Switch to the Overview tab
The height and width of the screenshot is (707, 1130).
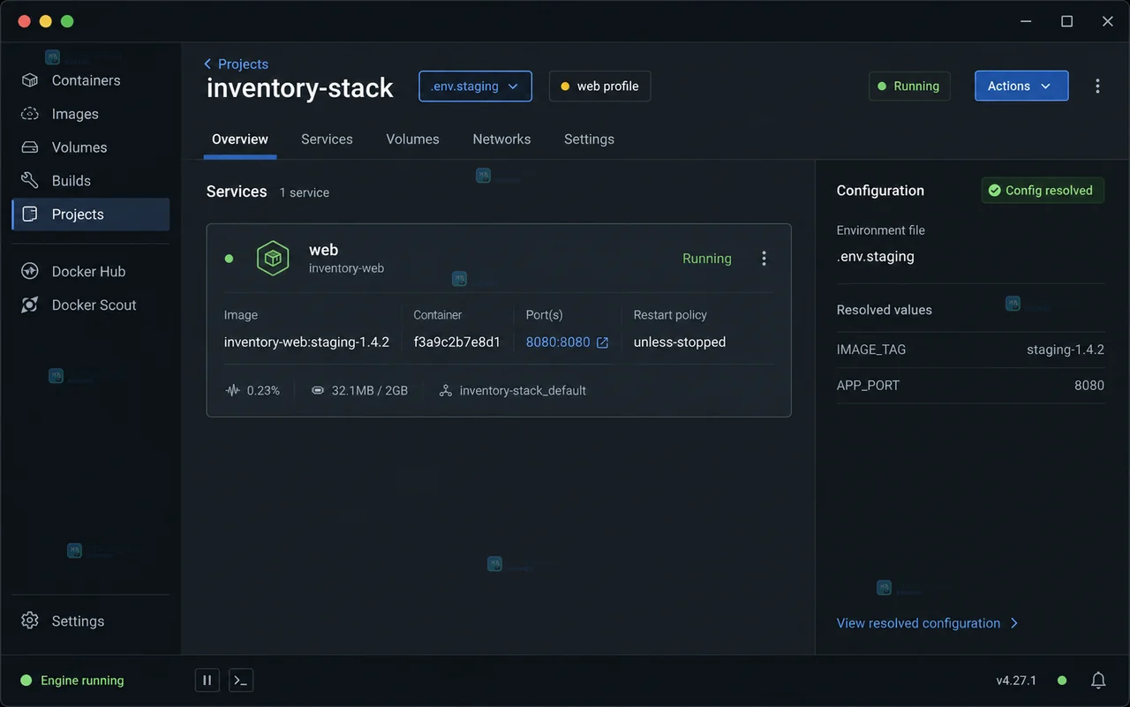[240, 139]
